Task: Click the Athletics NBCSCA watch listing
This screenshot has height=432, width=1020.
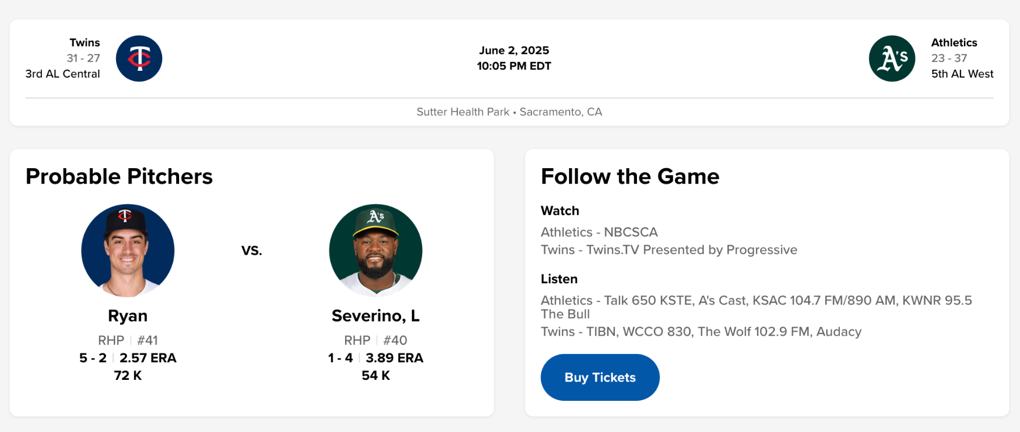Action: pyautogui.click(x=599, y=232)
